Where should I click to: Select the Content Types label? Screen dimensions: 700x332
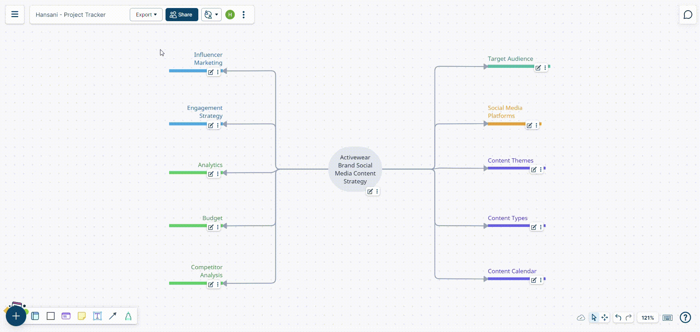(507, 218)
